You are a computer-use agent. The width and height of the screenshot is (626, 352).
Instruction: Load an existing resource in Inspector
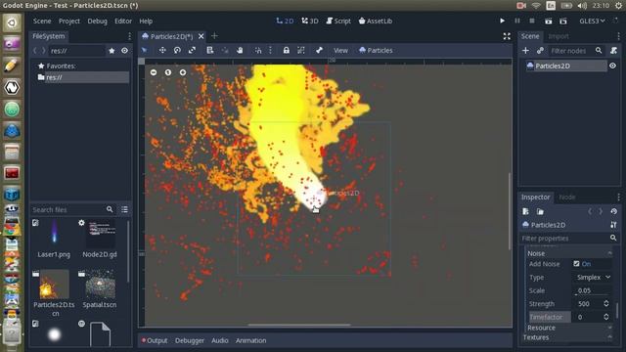[540, 211]
